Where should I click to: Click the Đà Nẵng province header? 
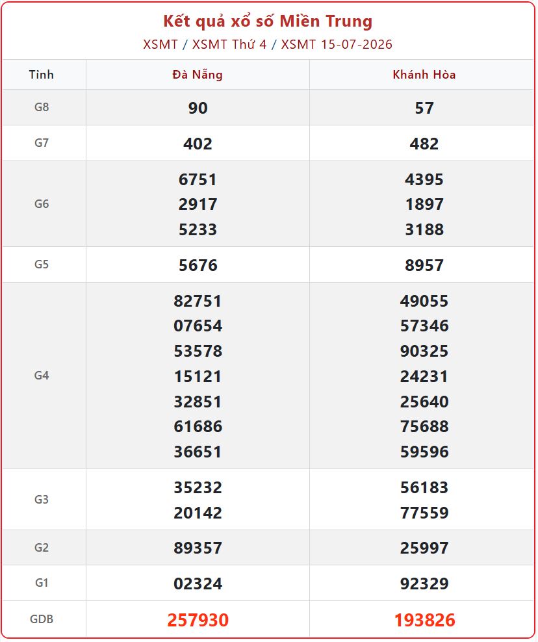[x=198, y=75]
